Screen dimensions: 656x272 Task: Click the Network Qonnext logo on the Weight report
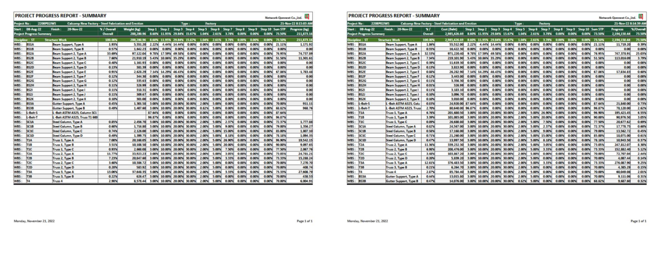point(306,17)
